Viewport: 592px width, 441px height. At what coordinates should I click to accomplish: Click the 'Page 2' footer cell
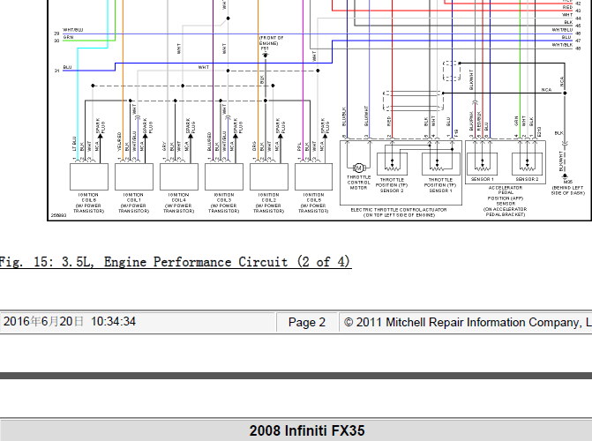(306, 322)
